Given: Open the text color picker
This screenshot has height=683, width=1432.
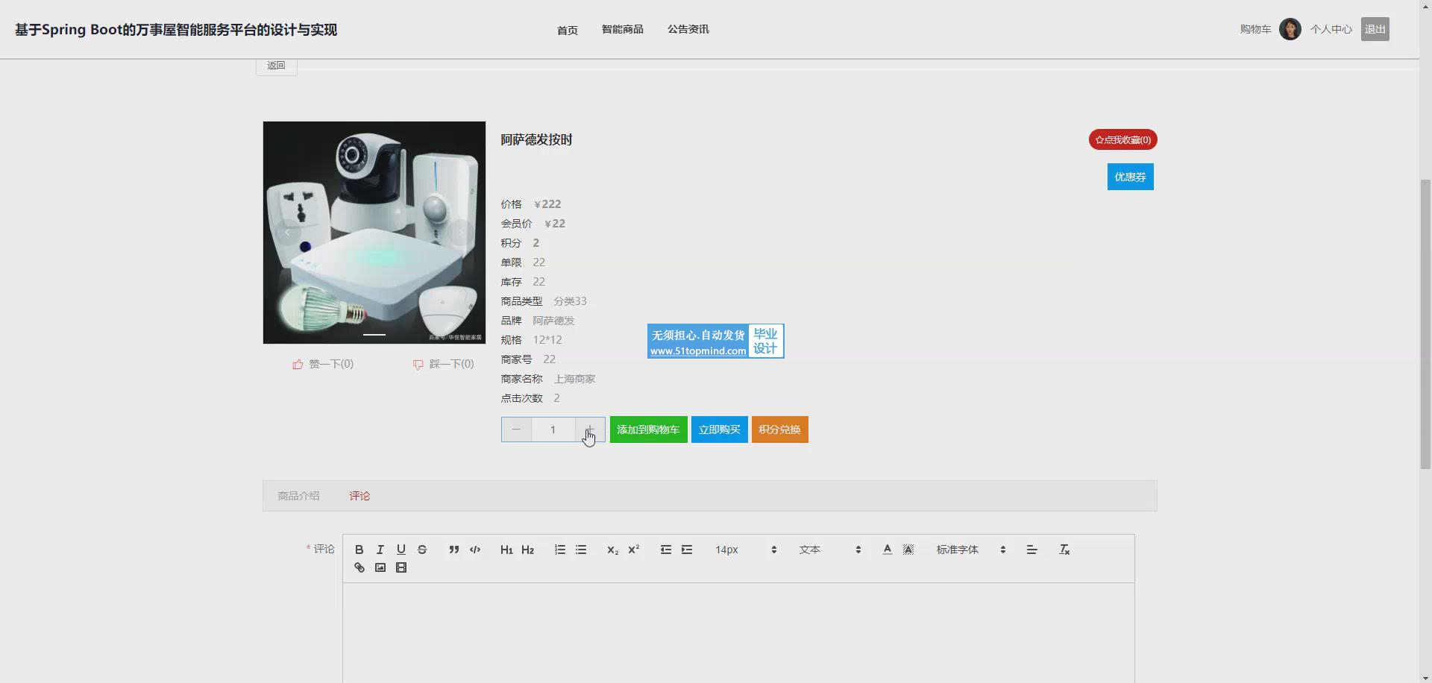Looking at the screenshot, I should (x=888, y=550).
